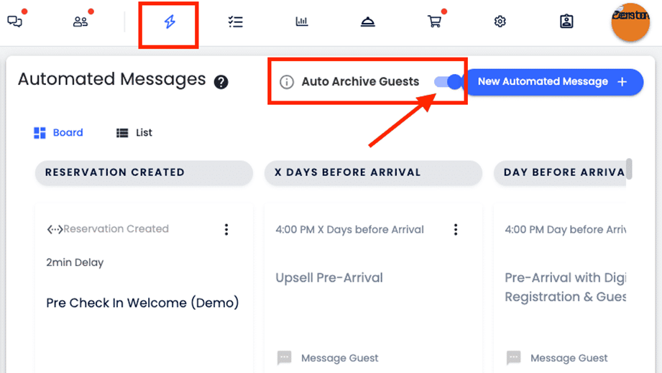Screen dimensions: 662x373
Task: Open the Pre Check In Welcome (Demo) message
Action: (x=142, y=303)
